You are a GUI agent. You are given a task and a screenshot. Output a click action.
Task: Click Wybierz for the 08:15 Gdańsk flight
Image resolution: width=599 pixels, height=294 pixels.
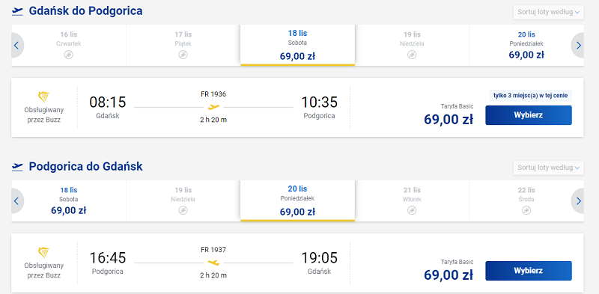coord(529,115)
